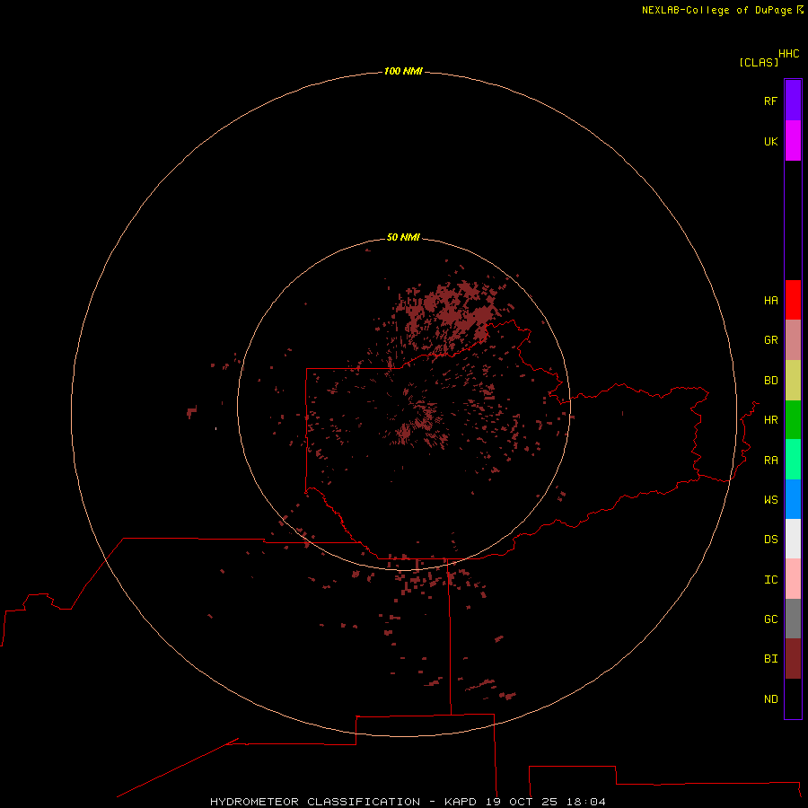Screen dimensions: 808x808
Task: Click the ND black legend swatch
Action: coord(793,698)
